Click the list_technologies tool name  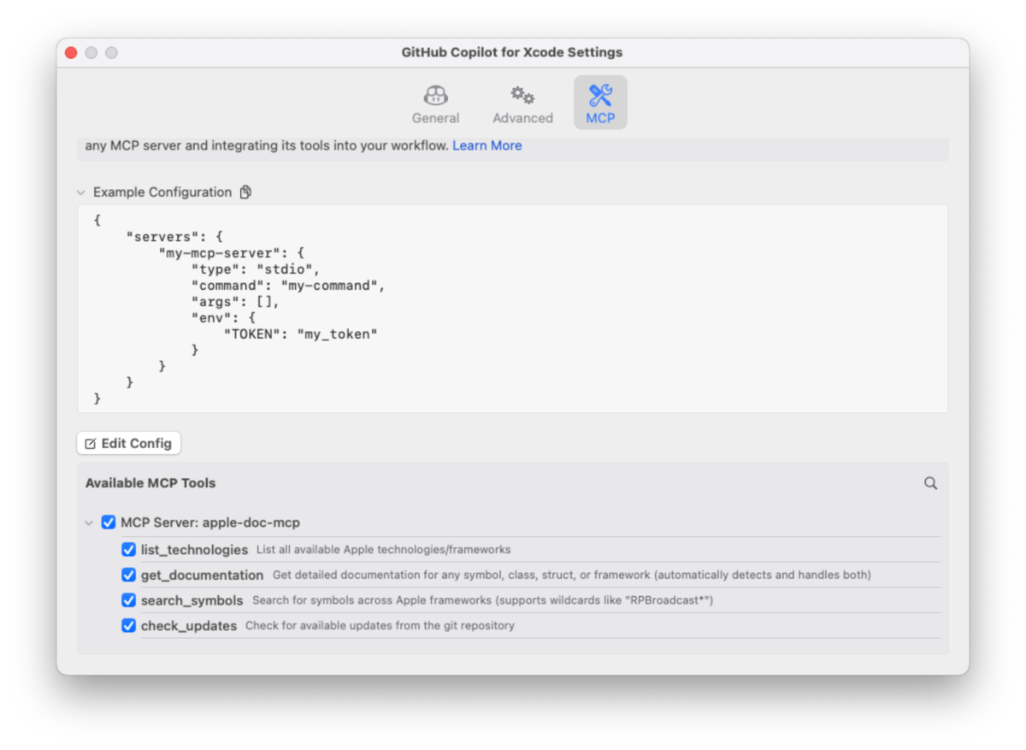194,550
